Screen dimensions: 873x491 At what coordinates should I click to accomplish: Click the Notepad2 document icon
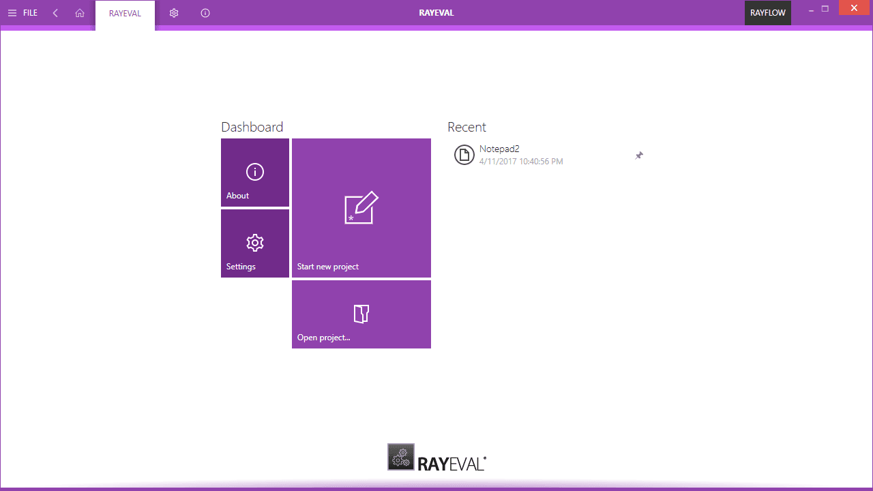coord(464,155)
